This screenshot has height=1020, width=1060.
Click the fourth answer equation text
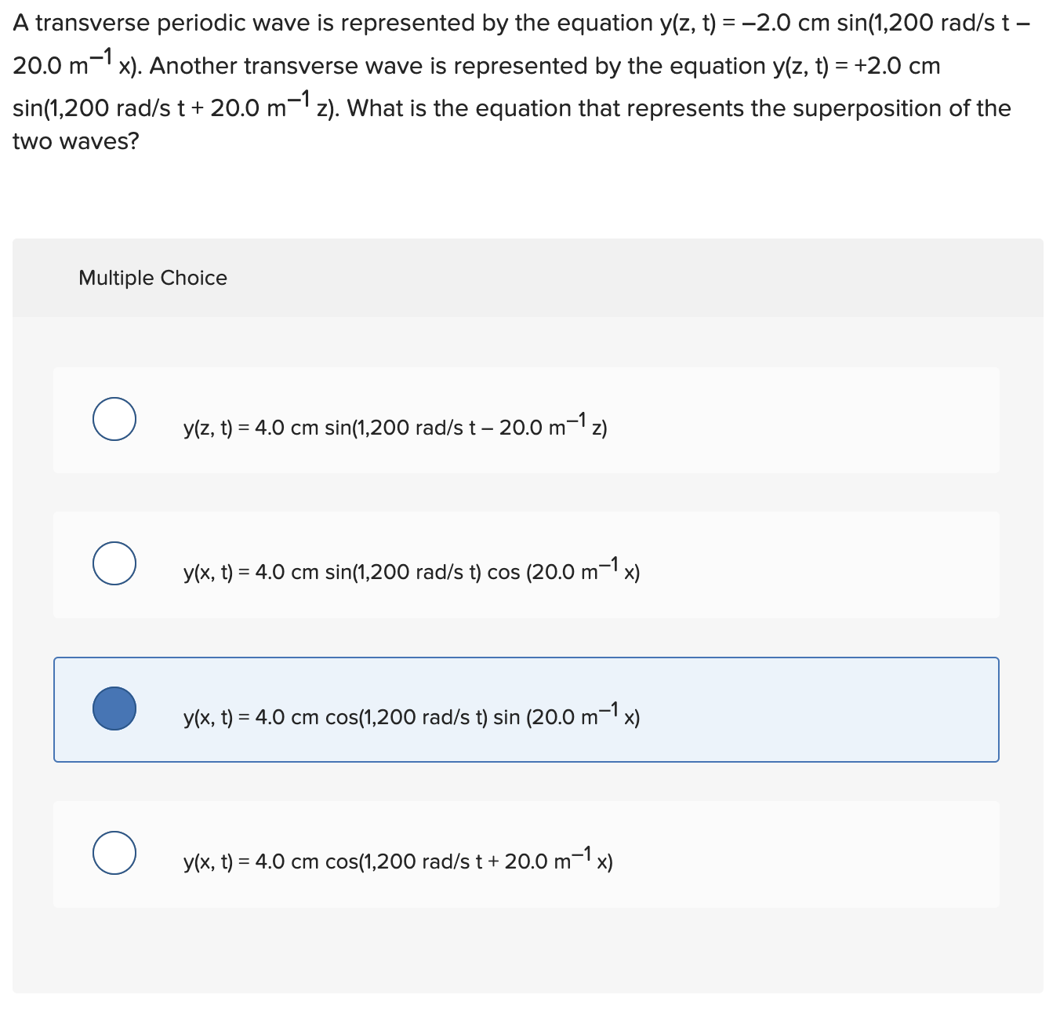click(x=397, y=860)
